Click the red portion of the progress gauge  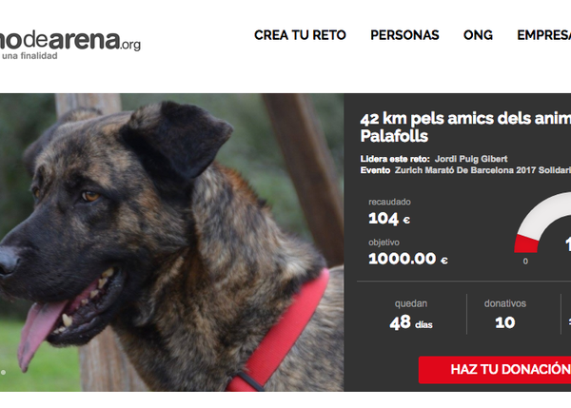pyautogui.click(x=526, y=243)
